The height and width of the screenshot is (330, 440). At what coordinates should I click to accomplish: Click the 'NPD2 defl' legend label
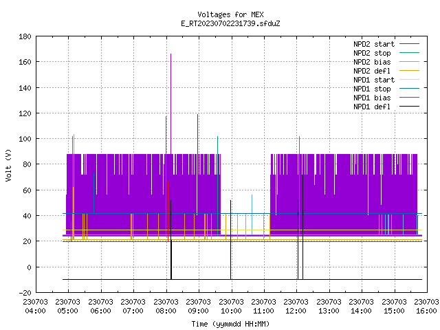pyautogui.click(x=372, y=71)
